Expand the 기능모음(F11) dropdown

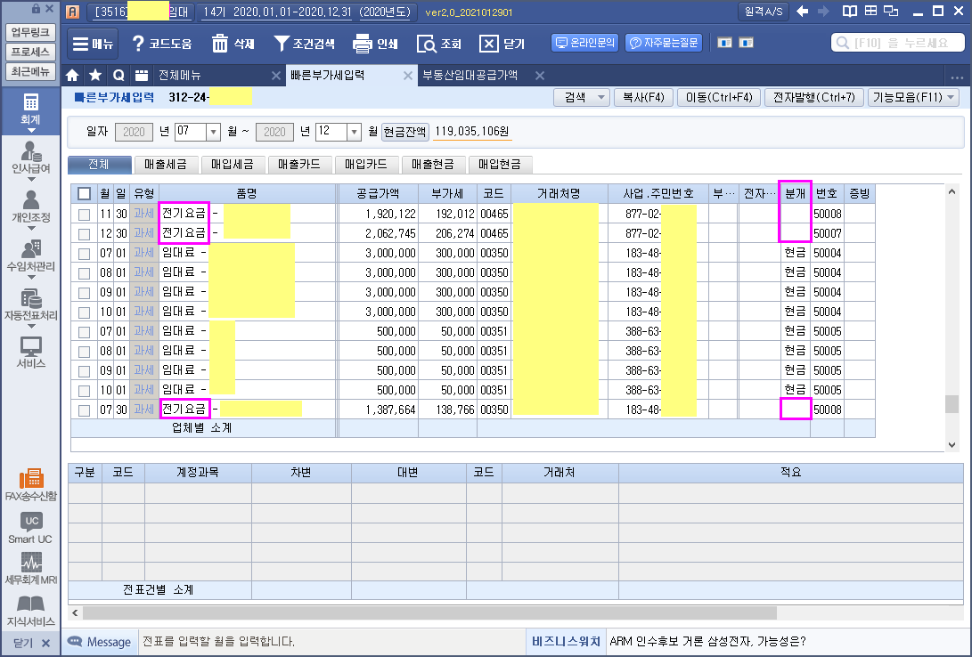(912, 97)
